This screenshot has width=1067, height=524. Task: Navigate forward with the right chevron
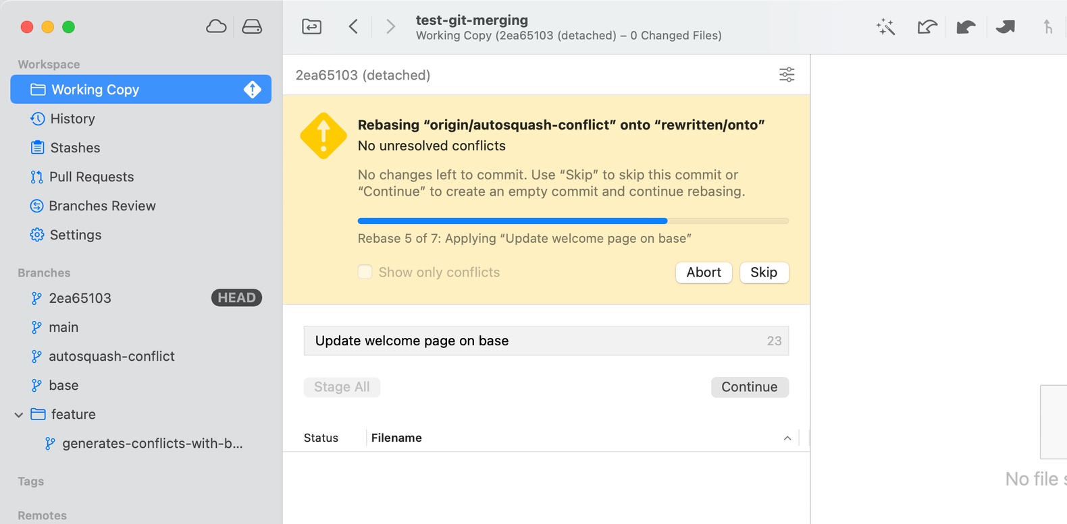[390, 27]
